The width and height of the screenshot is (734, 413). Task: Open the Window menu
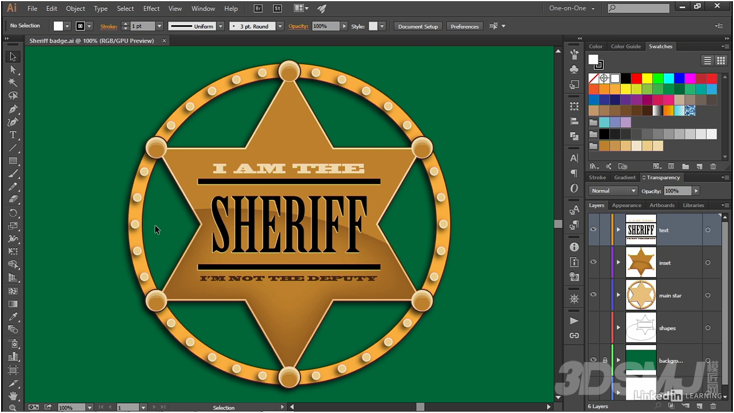203,9
